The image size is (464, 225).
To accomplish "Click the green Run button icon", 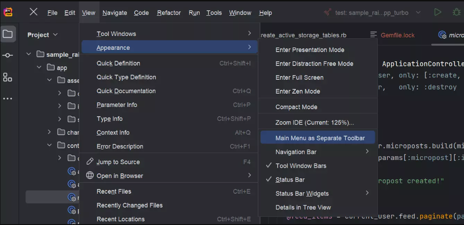I will tap(438, 12).
